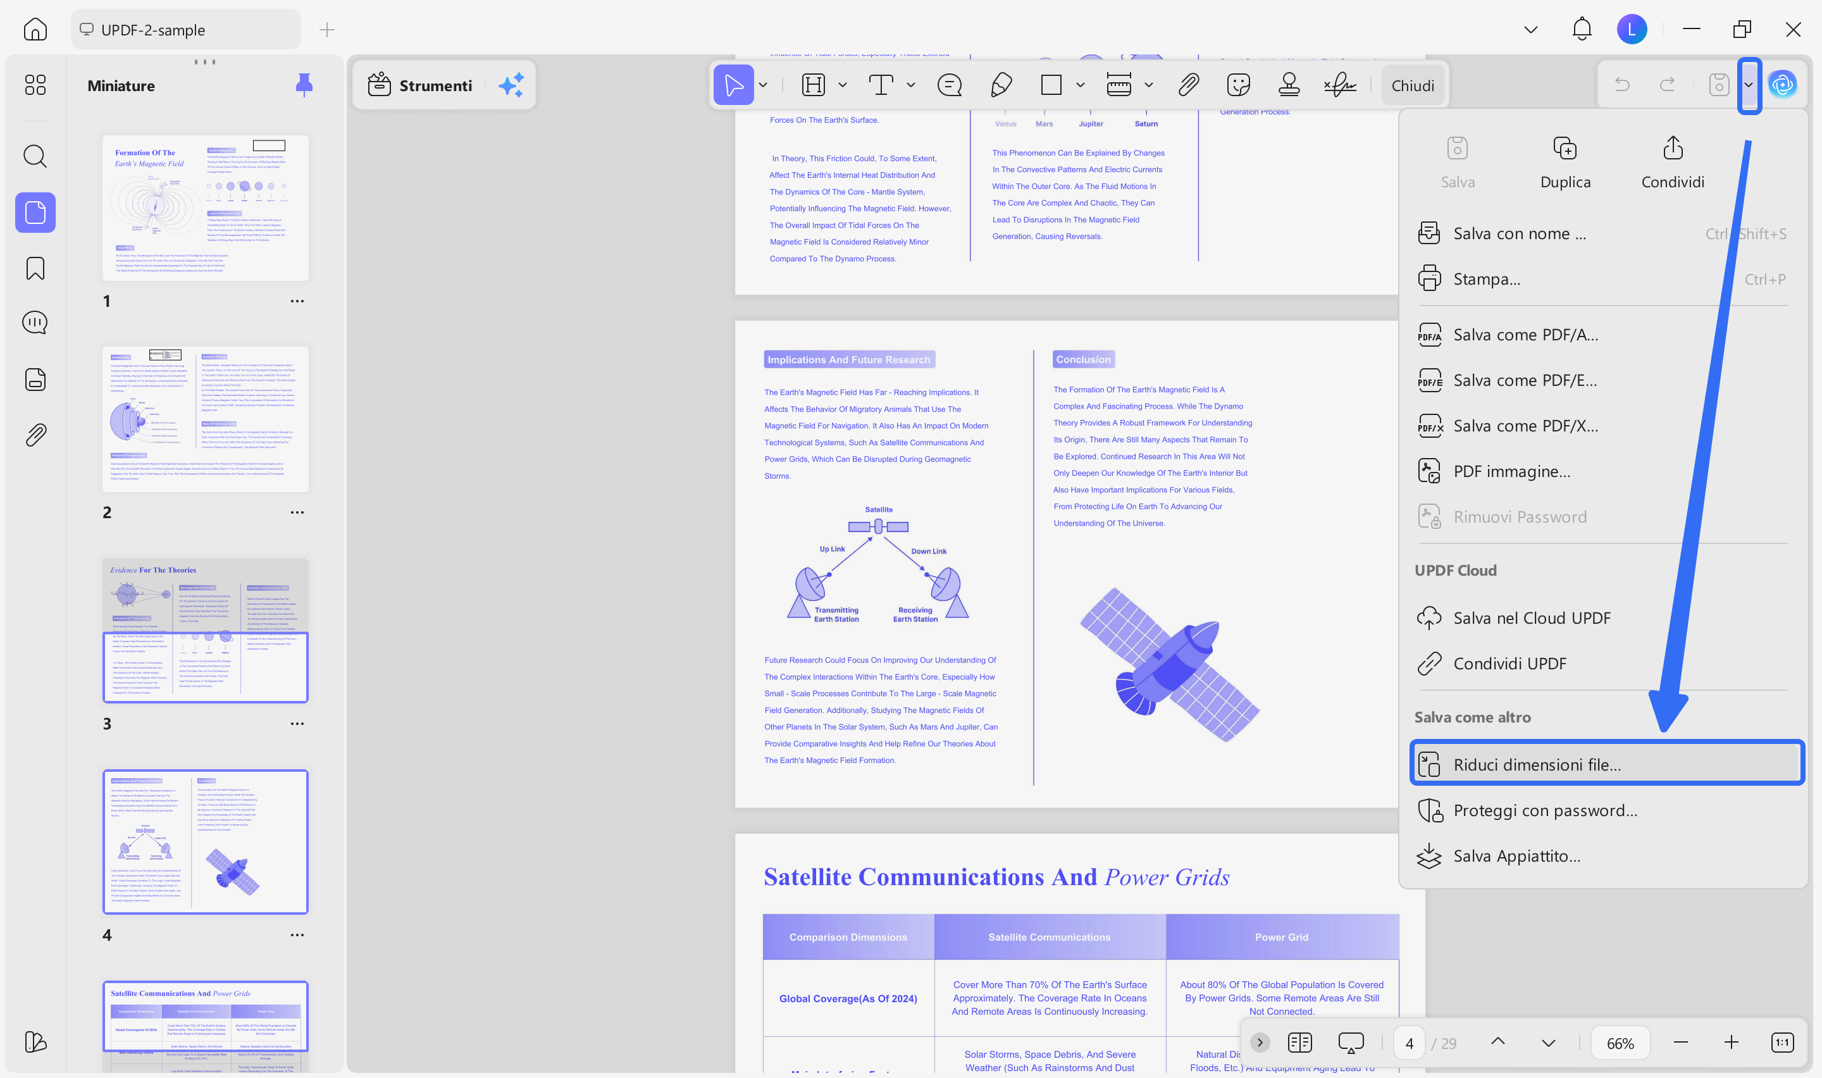
Task: Open the UPDF AI assistant icon
Action: click(x=1782, y=85)
